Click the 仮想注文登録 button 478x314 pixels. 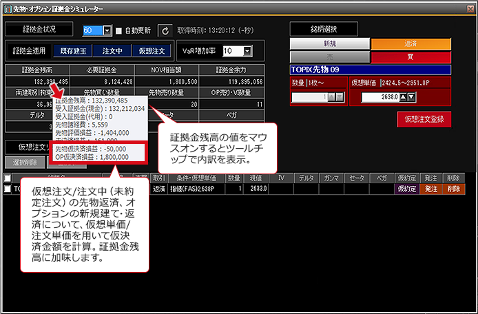click(x=424, y=119)
